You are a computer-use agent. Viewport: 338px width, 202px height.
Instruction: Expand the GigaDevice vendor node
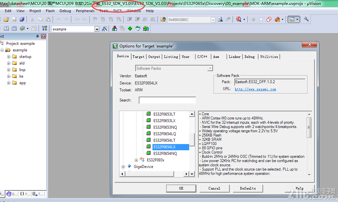123,167
